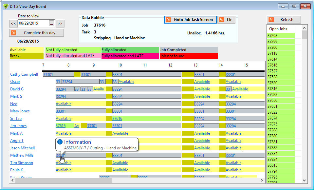Open Oscar employee link
This screenshot has height=190, width=314.
point(15,82)
